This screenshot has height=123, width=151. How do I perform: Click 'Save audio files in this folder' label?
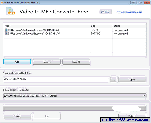click(17, 73)
